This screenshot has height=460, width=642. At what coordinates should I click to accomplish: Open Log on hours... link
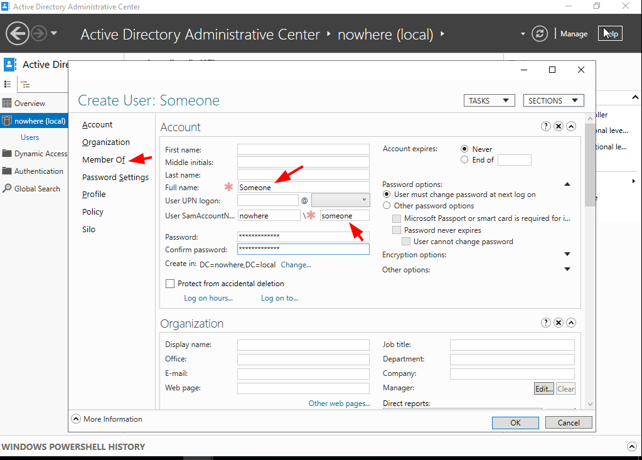208,298
